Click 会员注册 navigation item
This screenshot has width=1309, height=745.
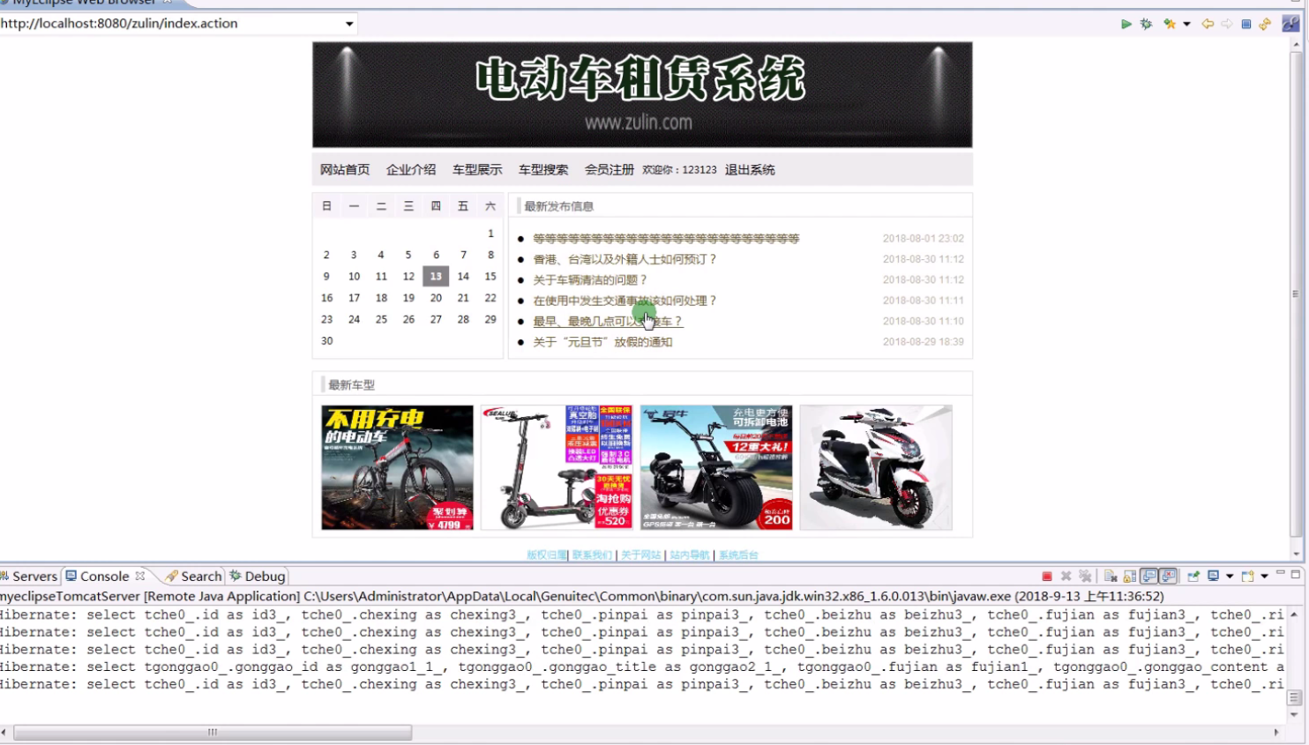click(610, 170)
